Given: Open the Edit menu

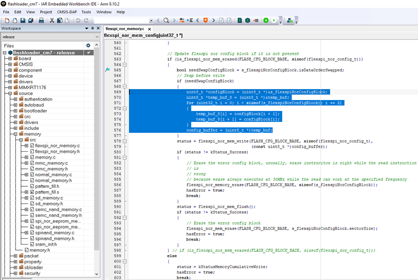Looking at the screenshot, I should 18,12.
